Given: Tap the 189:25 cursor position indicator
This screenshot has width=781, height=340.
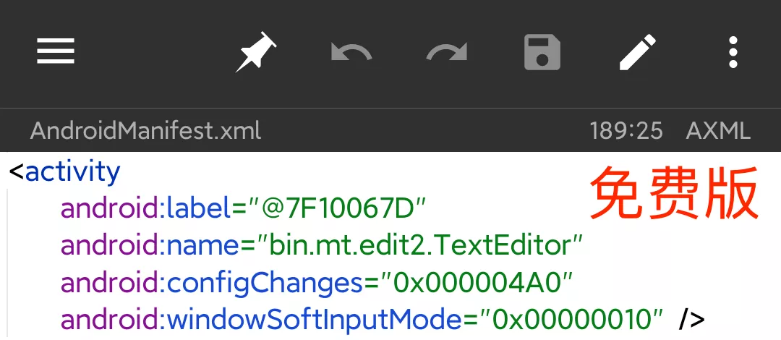Looking at the screenshot, I should coord(626,131).
